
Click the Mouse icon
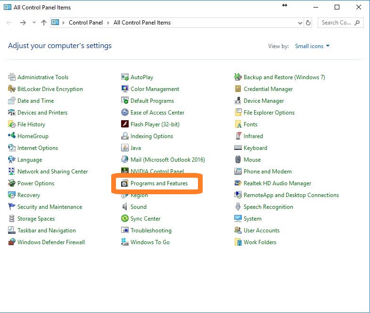click(x=238, y=160)
